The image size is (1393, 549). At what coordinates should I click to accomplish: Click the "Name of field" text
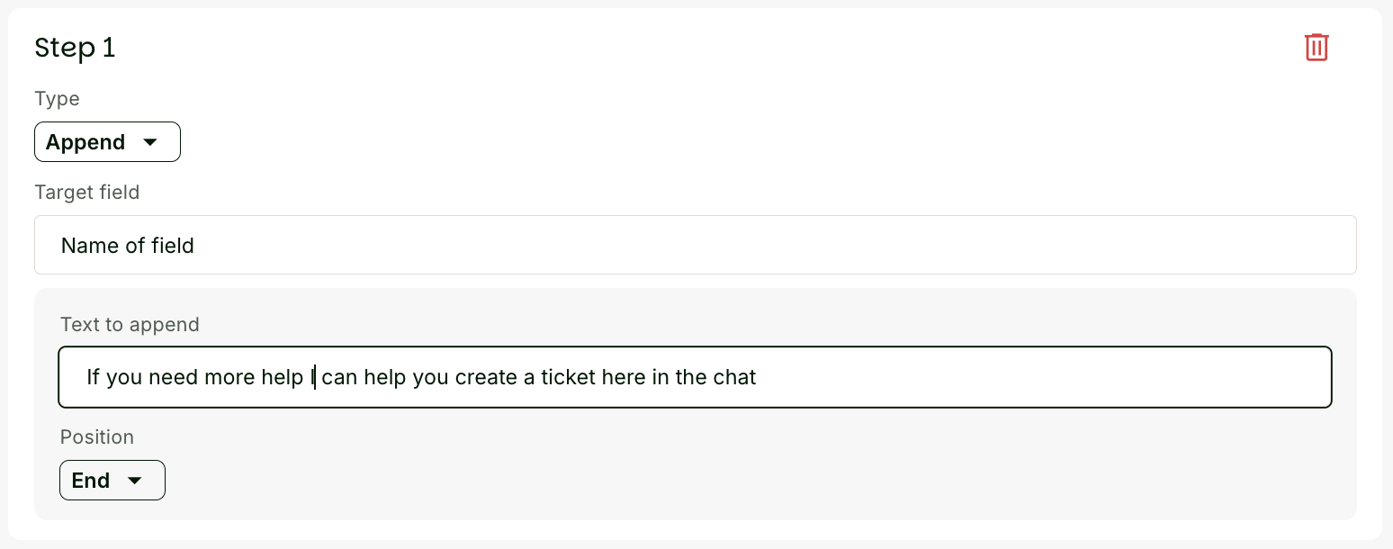click(x=128, y=246)
